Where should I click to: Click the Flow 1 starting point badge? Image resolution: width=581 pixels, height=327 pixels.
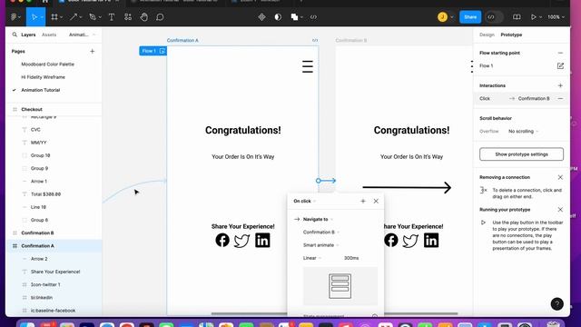click(153, 51)
